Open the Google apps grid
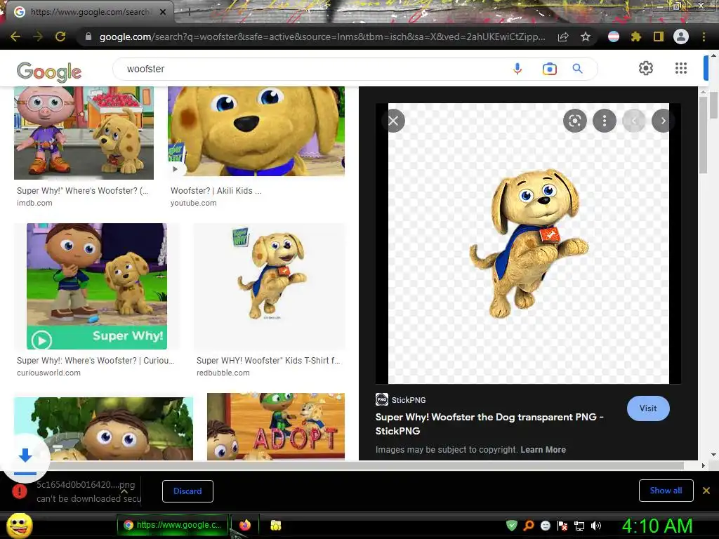Viewport: 719px width, 539px height. (681, 68)
